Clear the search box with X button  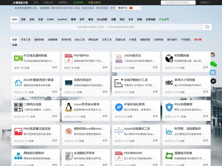[199, 27]
